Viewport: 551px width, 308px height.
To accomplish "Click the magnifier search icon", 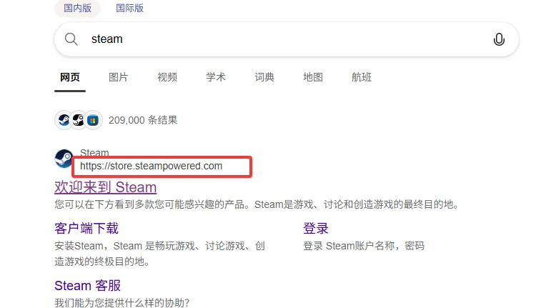I will click(71, 39).
